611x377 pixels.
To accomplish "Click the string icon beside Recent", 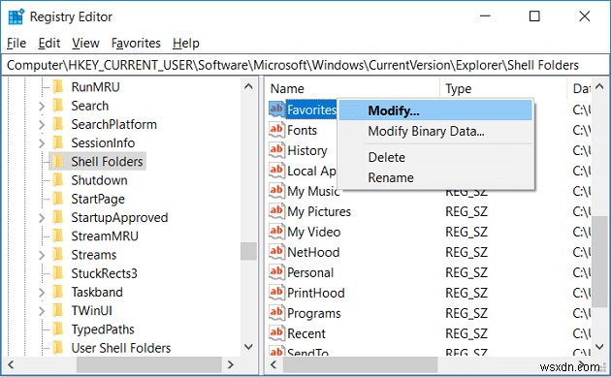I will pyautogui.click(x=276, y=333).
